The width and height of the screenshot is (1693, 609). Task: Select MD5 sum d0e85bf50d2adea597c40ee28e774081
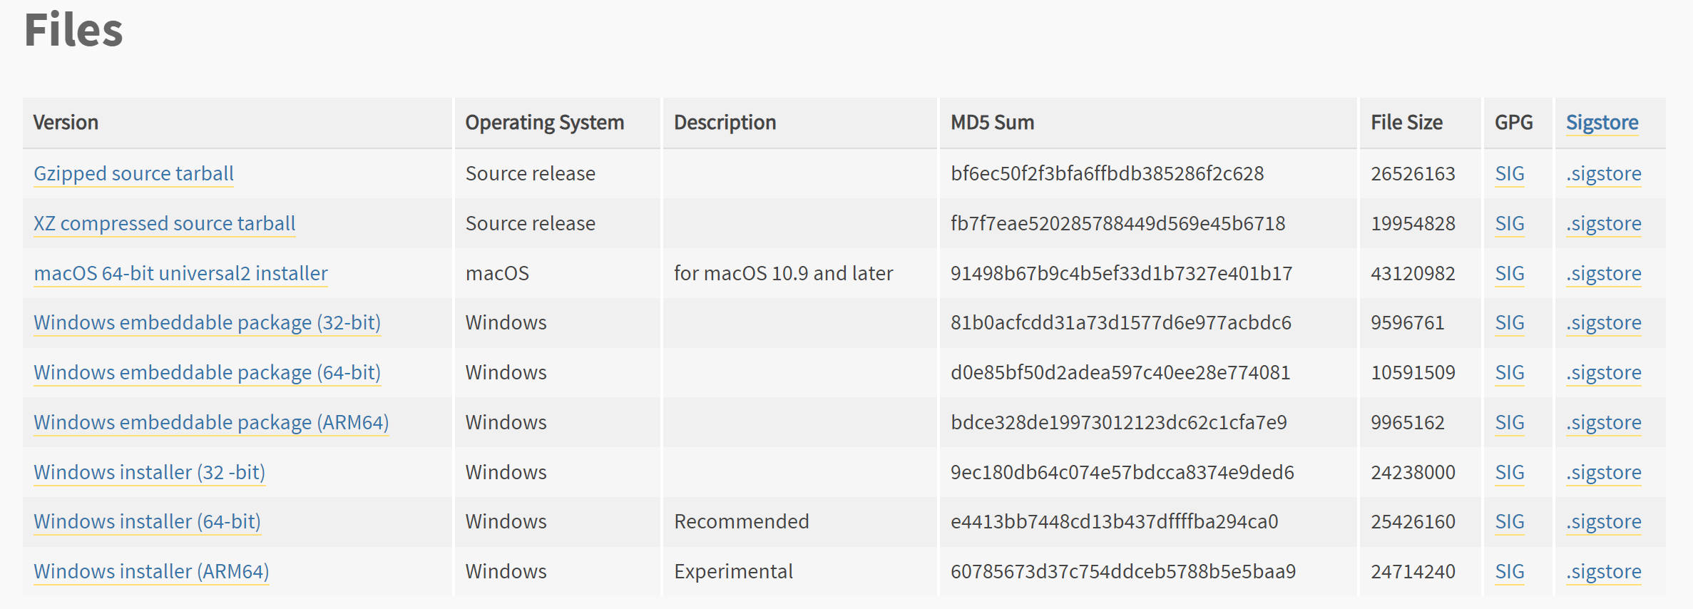tap(1120, 373)
